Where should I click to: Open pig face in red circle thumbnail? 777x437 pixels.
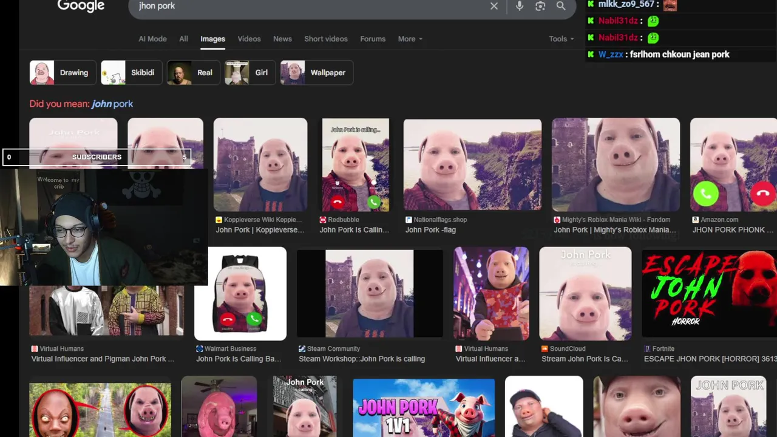coord(100,410)
